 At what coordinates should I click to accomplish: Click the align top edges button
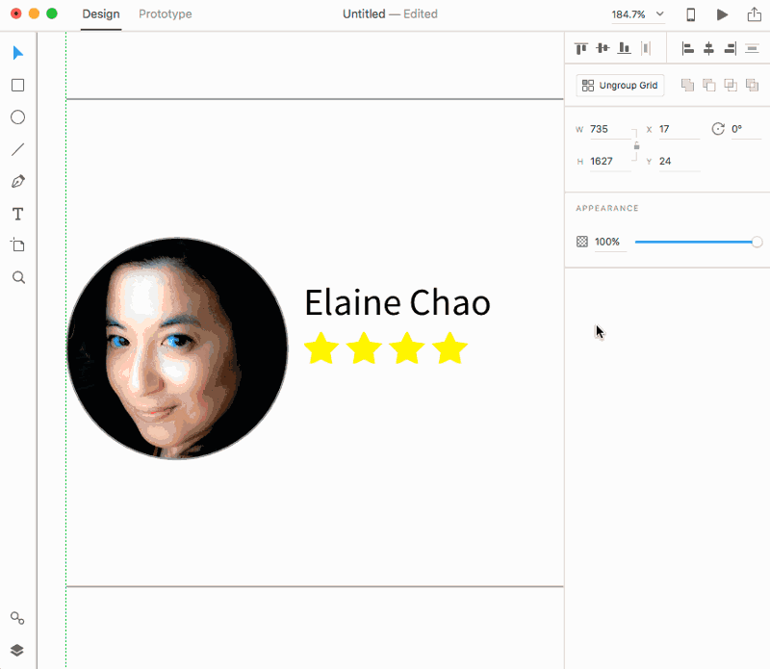pos(580,48)
